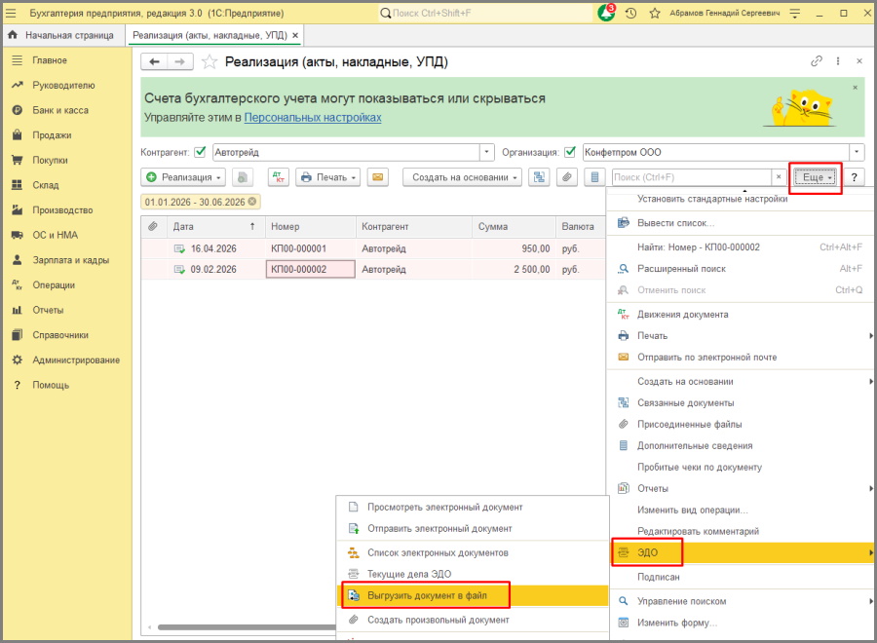
Task: Open the history clock icon
Action: tap(631, 14)
